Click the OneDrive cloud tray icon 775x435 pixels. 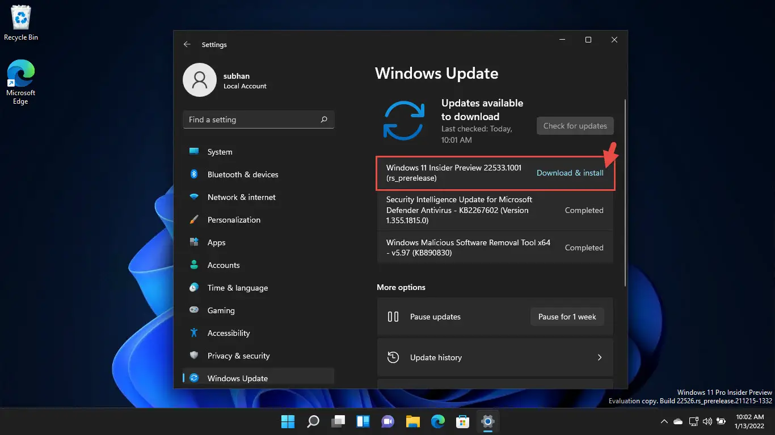[678, 421]
